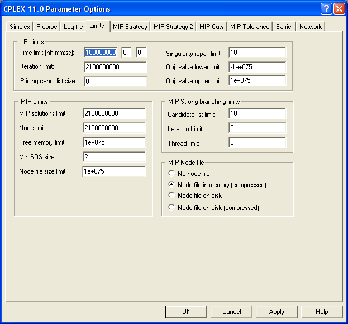Click the 'Candidate list limit:' label
The height and width of the screenshot is (324, 348).
pos(192,115)
